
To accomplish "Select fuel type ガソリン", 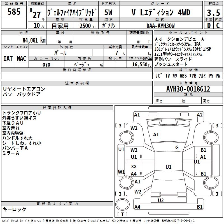I will 109,25.
